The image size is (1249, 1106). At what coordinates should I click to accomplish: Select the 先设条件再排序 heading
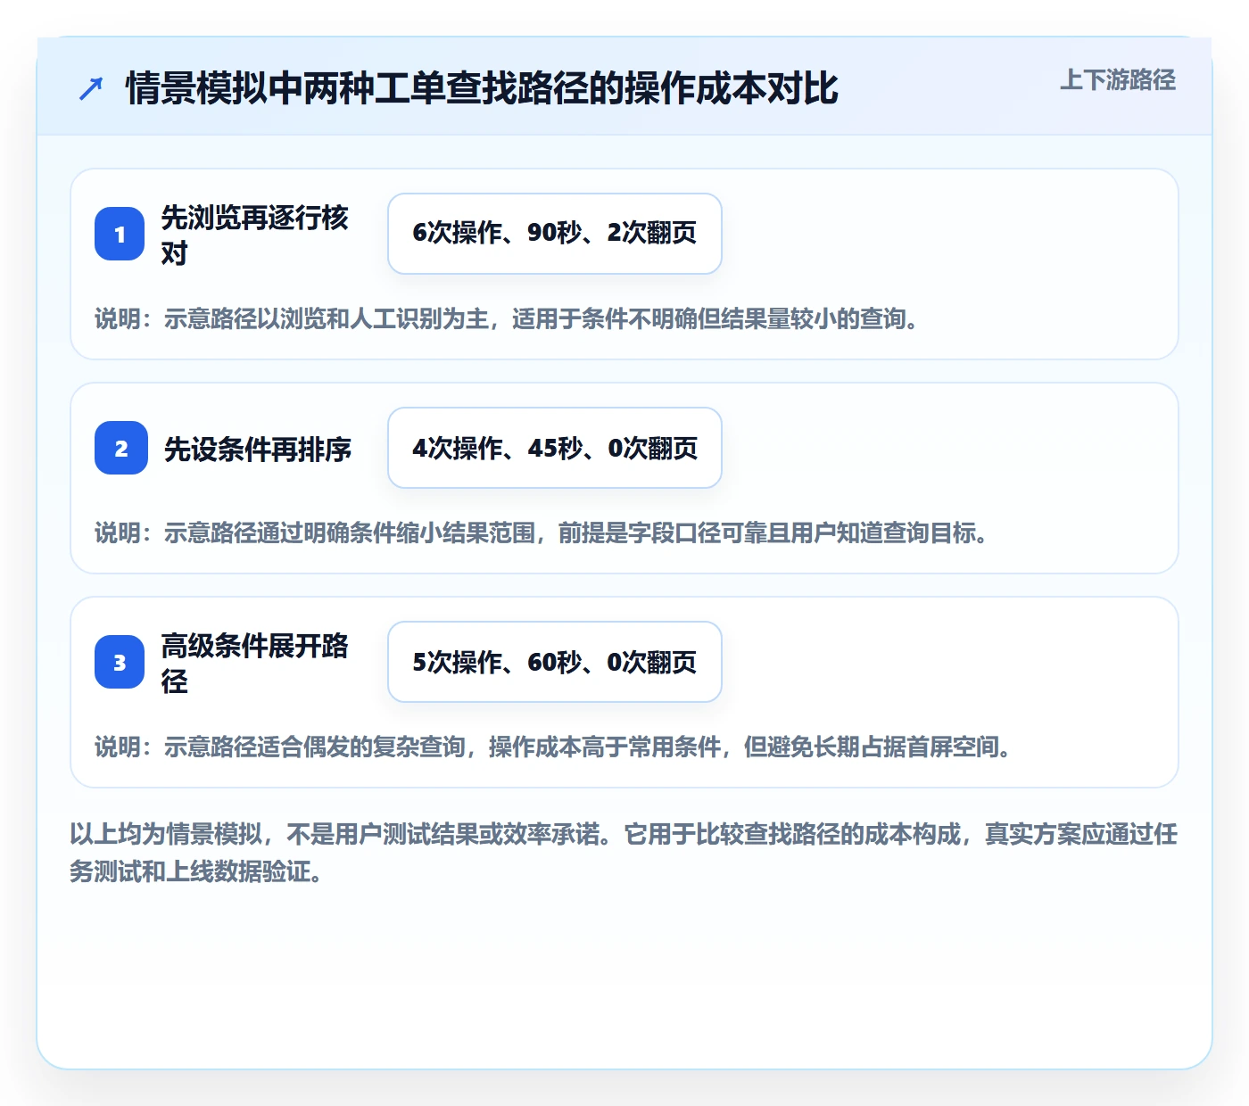click(258, 449)
